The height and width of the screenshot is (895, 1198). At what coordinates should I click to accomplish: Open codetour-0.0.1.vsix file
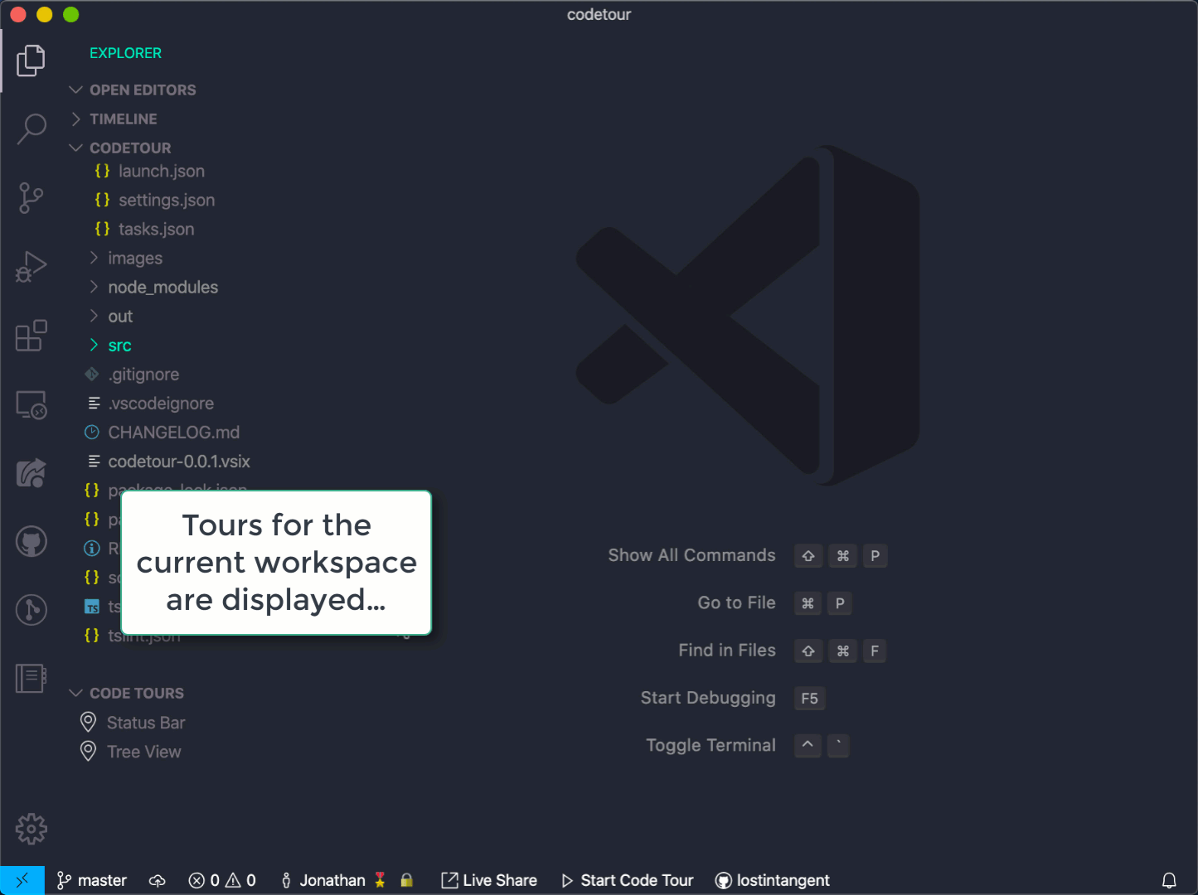(x=179, y=462)
